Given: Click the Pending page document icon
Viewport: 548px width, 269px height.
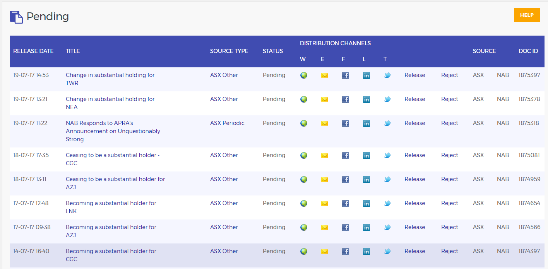Looking at the screenshot, I should click(16, 17).
